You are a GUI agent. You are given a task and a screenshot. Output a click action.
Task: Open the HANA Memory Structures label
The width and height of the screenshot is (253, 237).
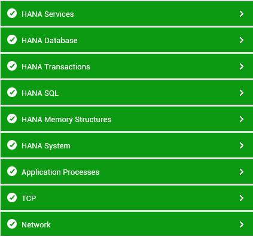(x=66, y=120)
